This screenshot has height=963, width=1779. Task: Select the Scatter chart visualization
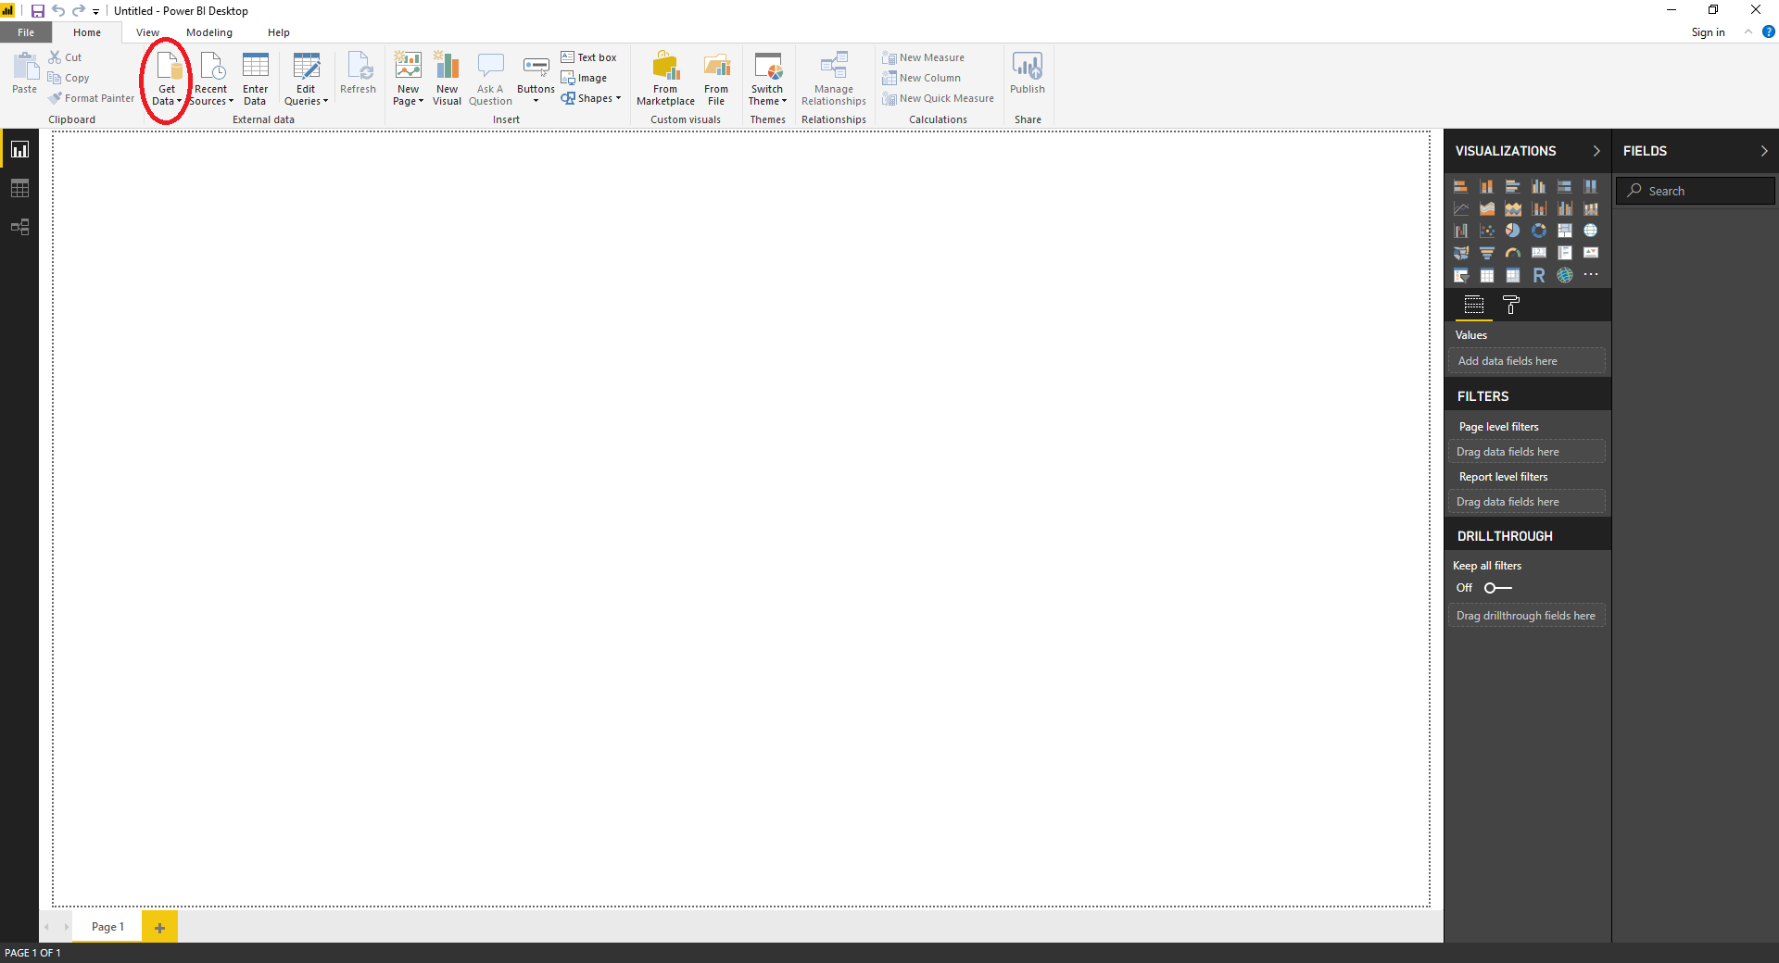[x=1487, y=230]
